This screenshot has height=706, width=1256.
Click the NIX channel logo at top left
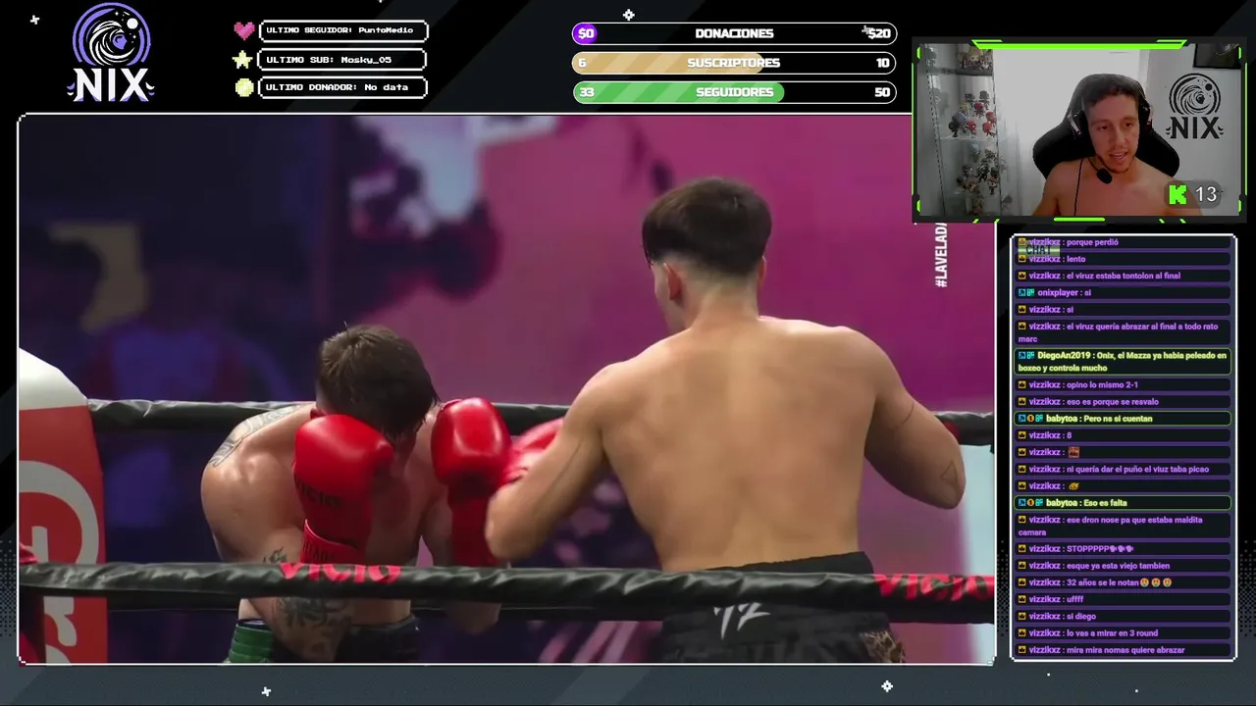(111, 53)
